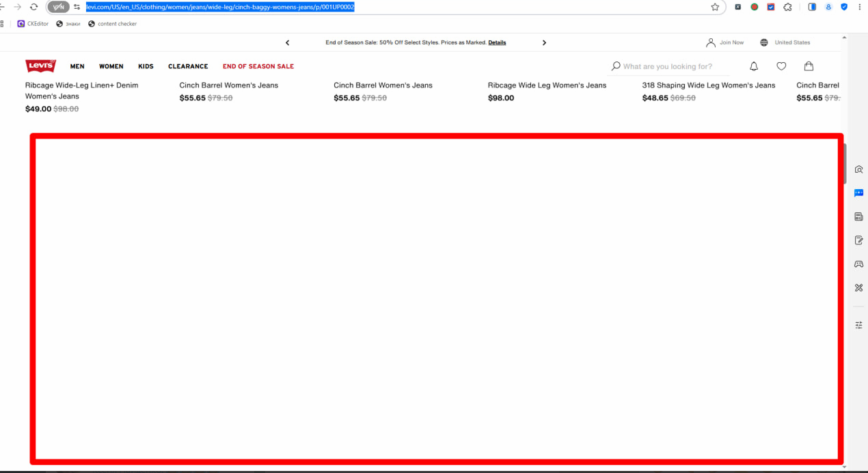Click the $98.00 Ribcage Wide Leg price
Viewport: 868px width, 473px height.
[501, 98]
